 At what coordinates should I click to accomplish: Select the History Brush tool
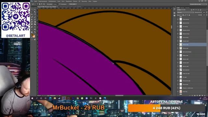[35, 19]
